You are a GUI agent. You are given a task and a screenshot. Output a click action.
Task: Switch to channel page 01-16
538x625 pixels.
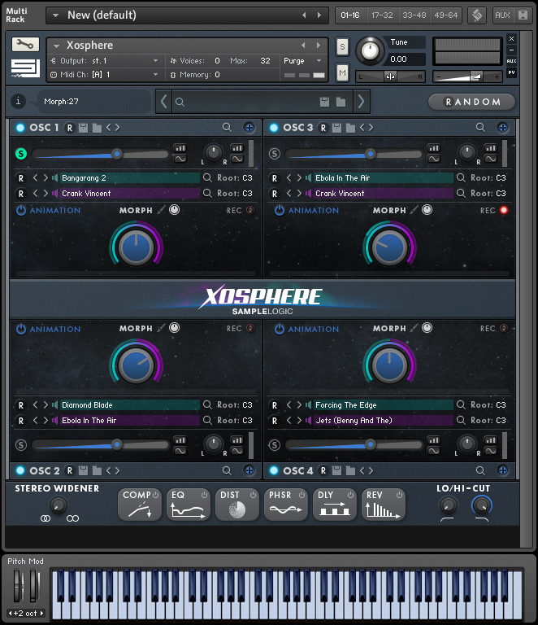pyautogui.click(x=350, y=15)
